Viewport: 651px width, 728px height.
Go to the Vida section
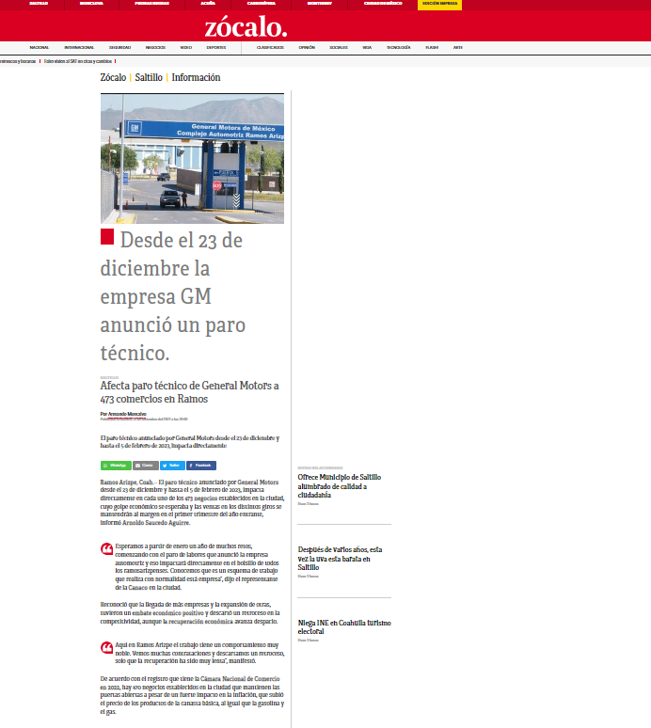[367, 47]
